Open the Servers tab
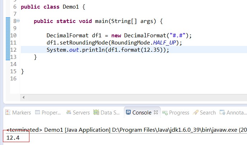 click(78, 113)
